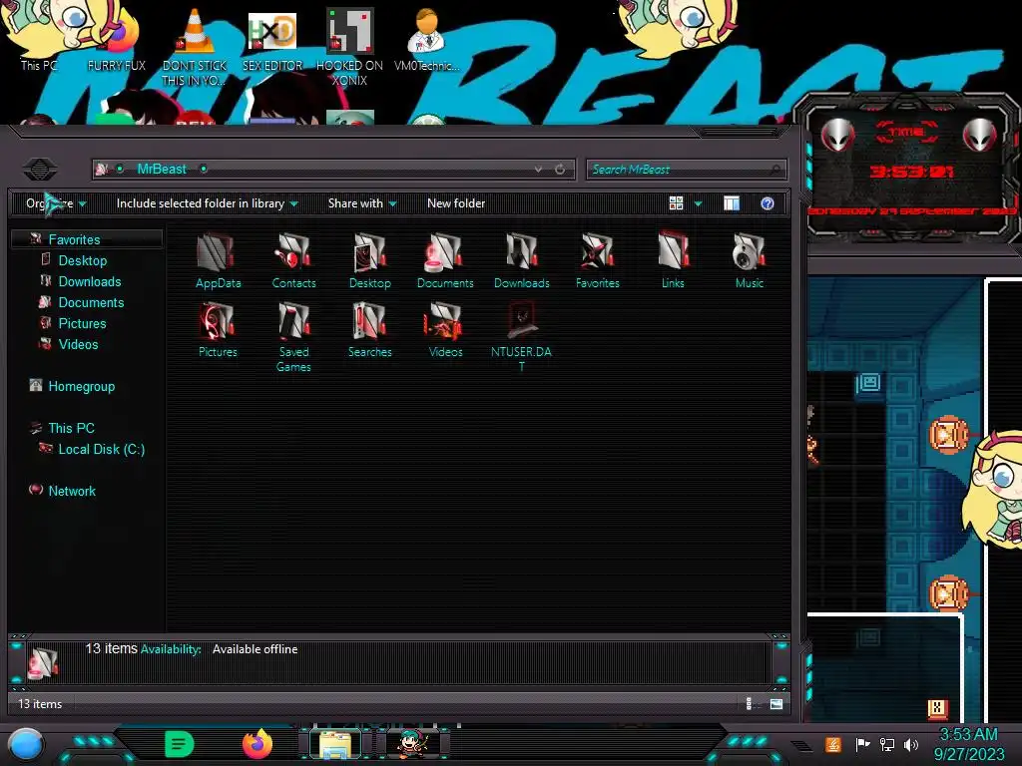Open the Contacts folder icon
Screen dimensions: 1022x766
tap(294, 261)
